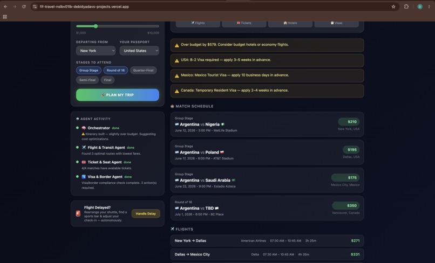This screenshot has height=263, width=435.
Task: Click the American Airlines carrier label
Action: click(x=253, y=241)
